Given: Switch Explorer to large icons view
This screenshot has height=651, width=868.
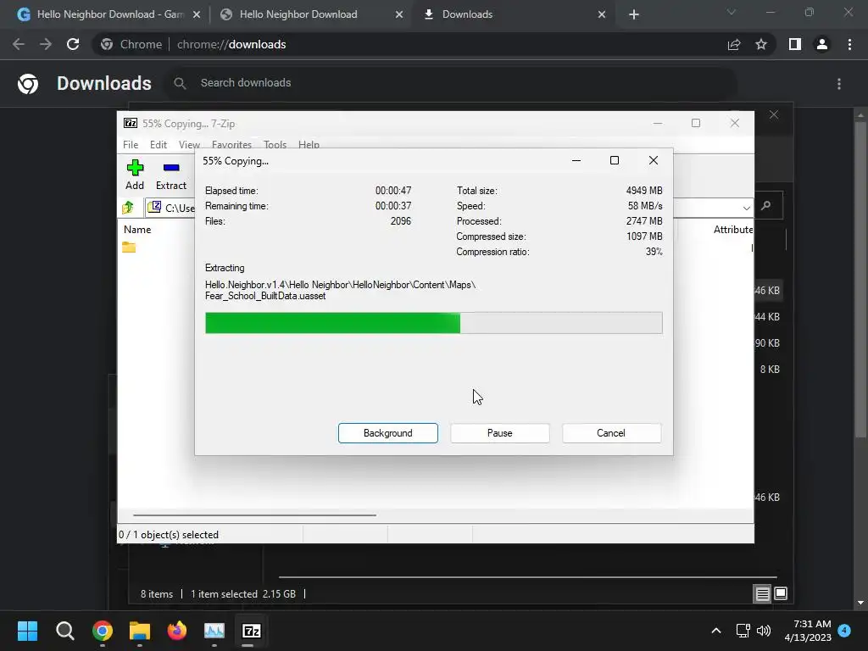Looking at the screenshot, I should 781,593.
